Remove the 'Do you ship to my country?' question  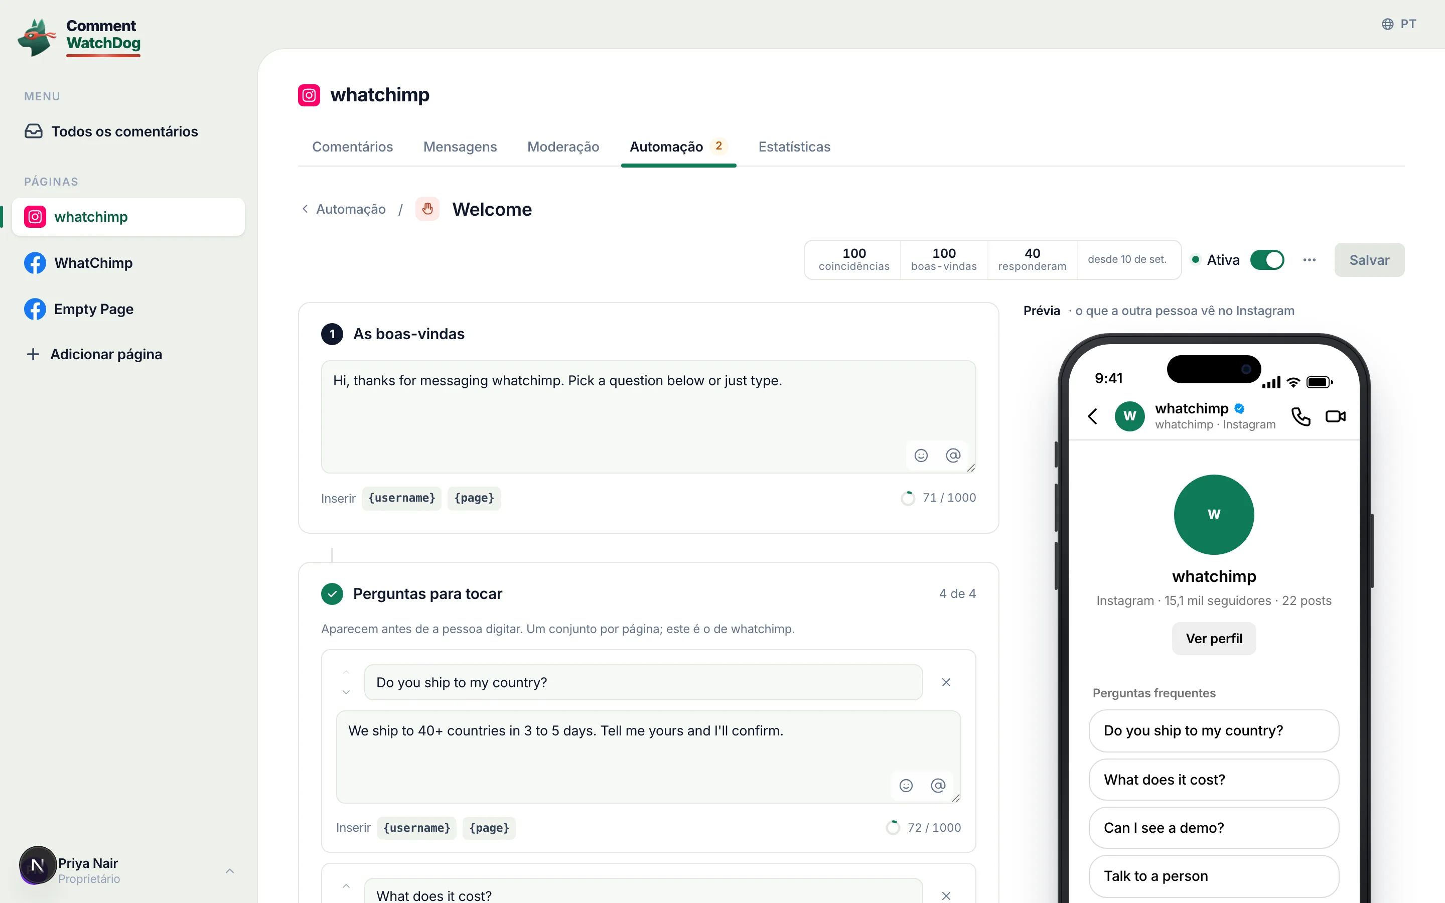pyautogui.click(x=946, y=683)
